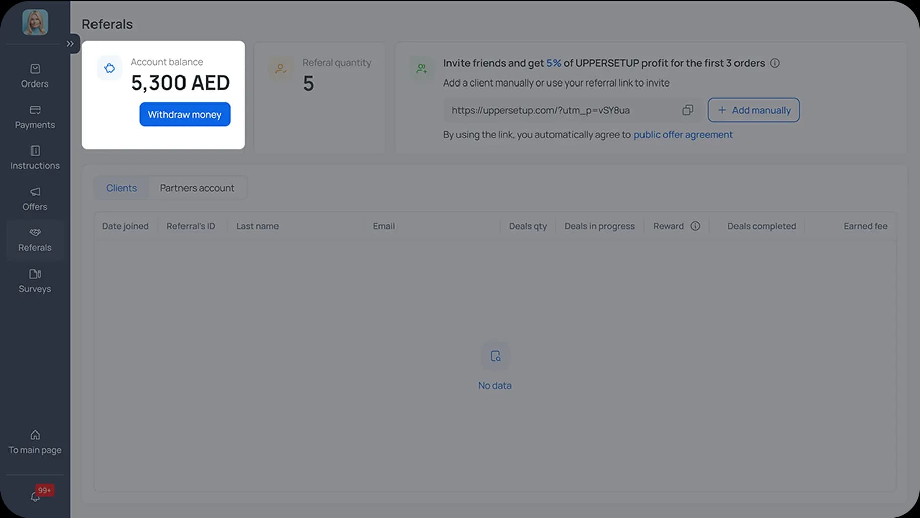920x518 pixels.
Task: Open the public offer agreement link
Action: [683, 135]
